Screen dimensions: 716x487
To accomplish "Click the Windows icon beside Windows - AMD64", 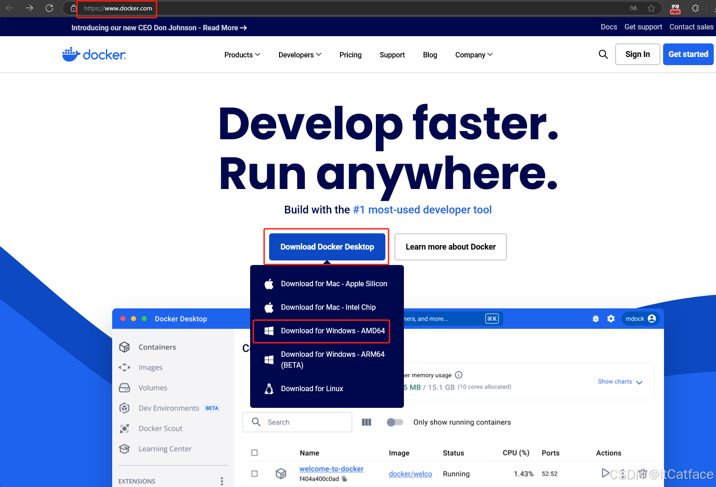I will coord(269,331).
